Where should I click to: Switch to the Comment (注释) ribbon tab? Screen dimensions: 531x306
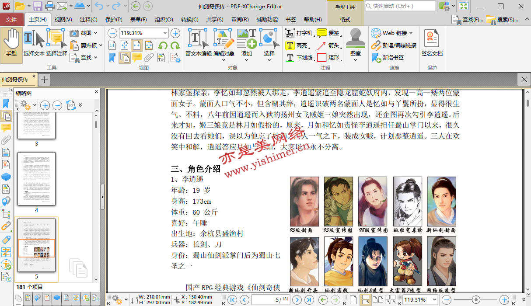(x=89, y=19)
